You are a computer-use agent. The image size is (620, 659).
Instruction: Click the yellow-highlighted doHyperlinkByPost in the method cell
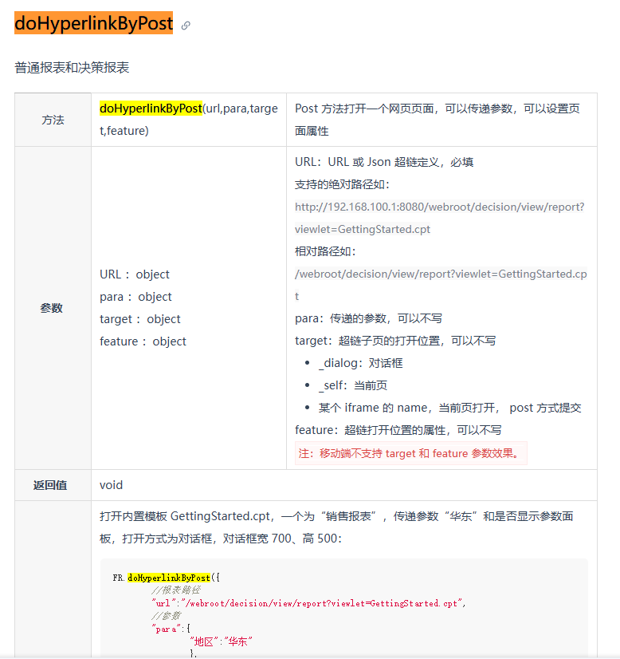[151, 109]
